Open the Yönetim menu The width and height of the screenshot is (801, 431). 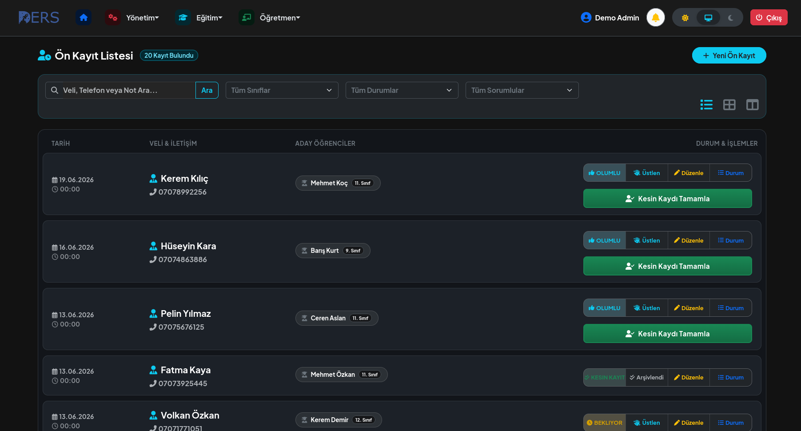[x=132, y=18]
